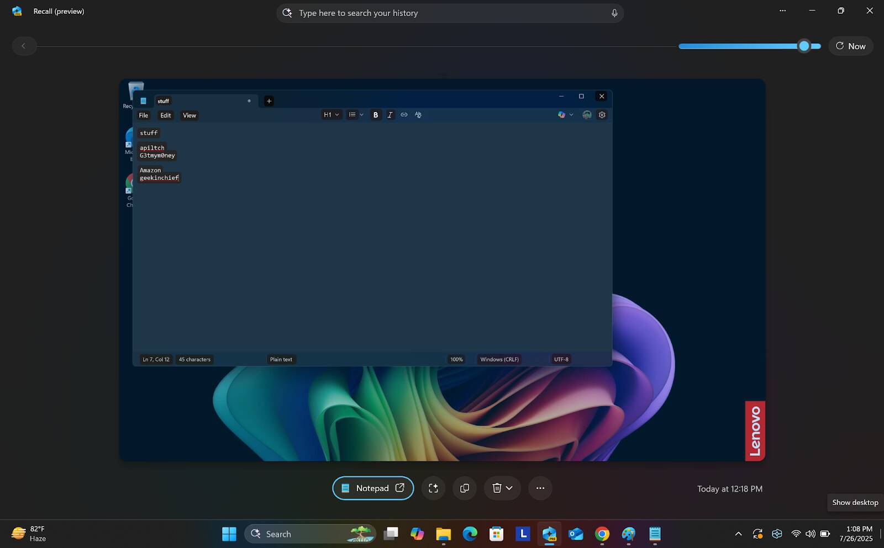This screenshot has height=548, width=884.
Task: Show hidden tray icons chevron
Action: pos(738,534)
